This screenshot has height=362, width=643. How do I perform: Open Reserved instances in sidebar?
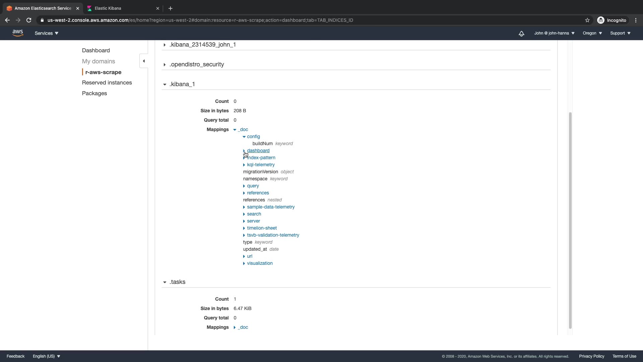tap(107, 82)
